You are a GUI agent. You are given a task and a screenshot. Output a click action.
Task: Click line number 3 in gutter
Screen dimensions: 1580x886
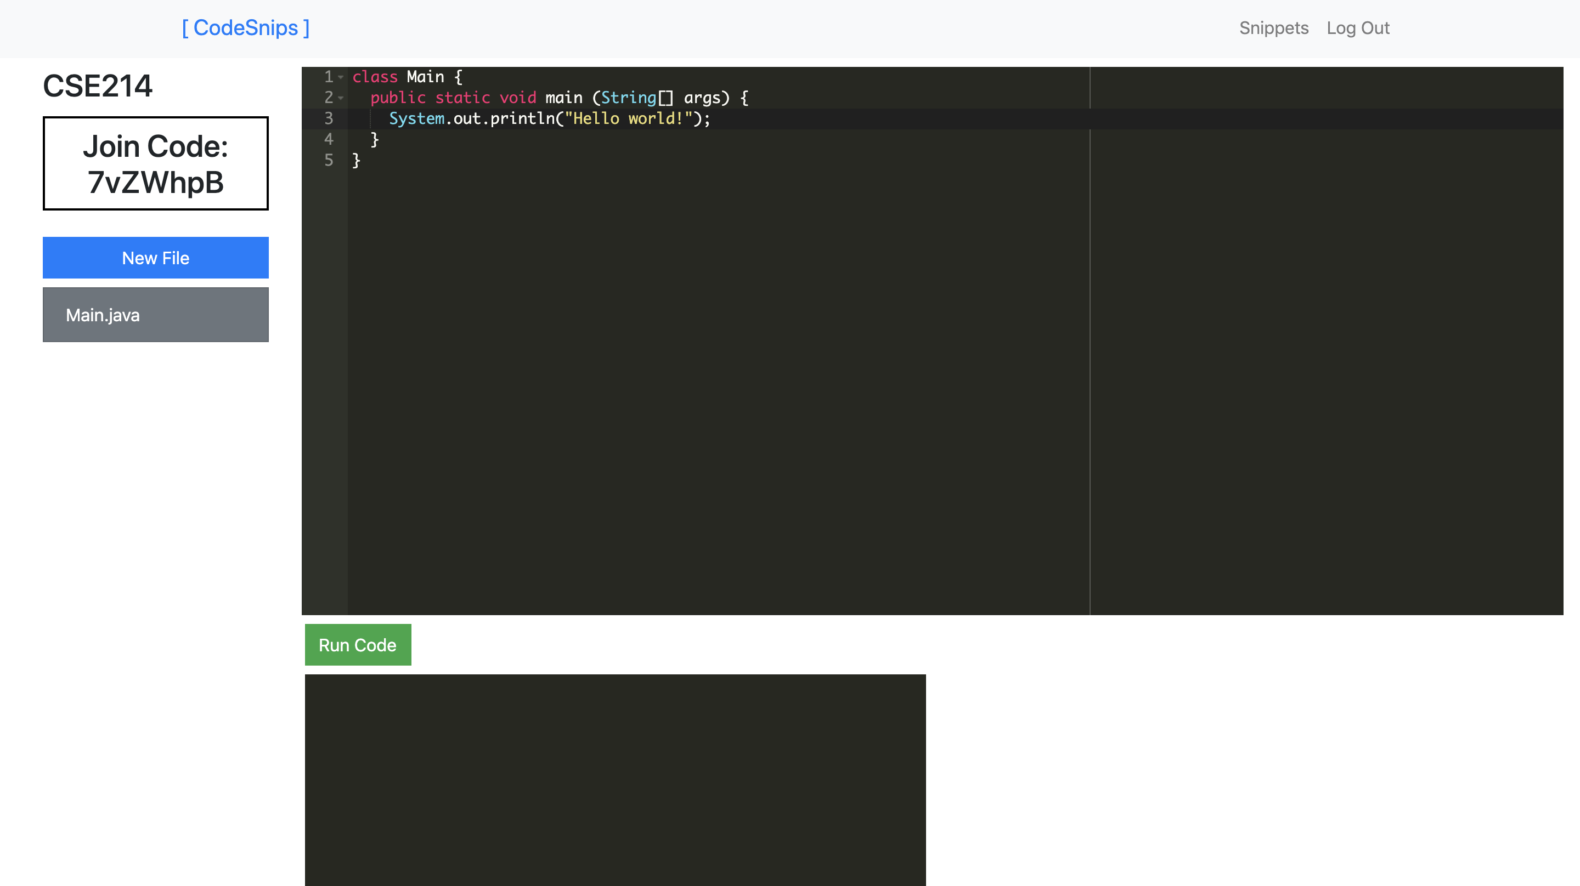click(329, 119)
